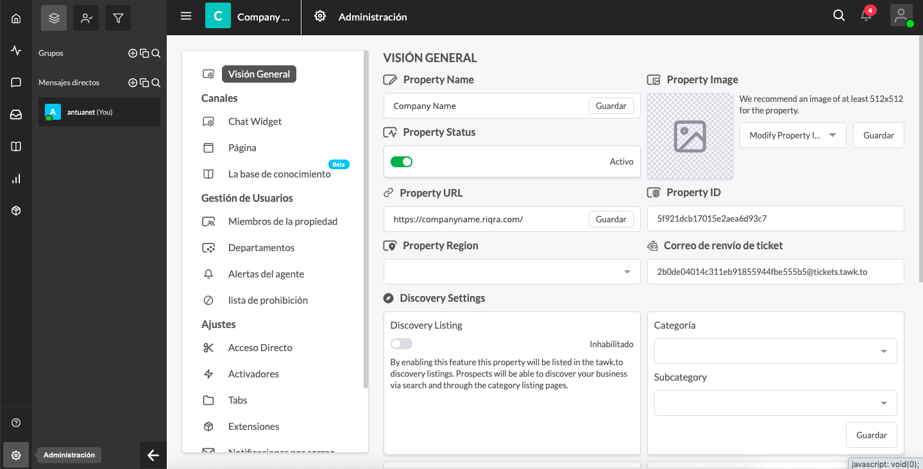Select the contacts person view icon
The image size is (923, 469).
pos(86,18)
